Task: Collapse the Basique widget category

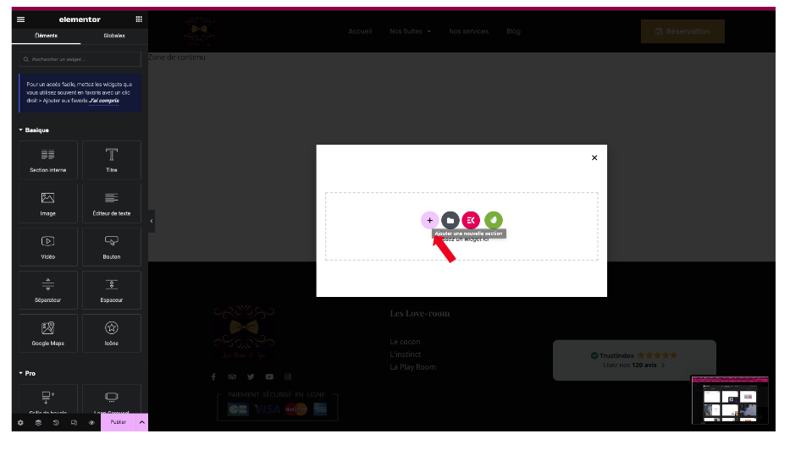Action: [x=34, y=130]
